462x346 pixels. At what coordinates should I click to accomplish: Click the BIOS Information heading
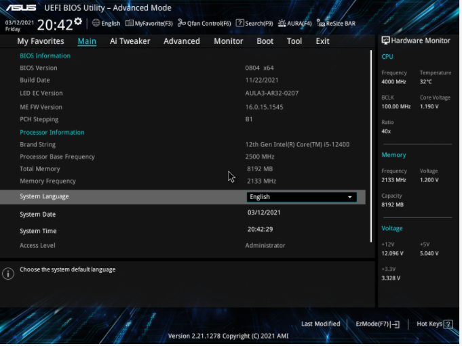click(x=45, y=56)
